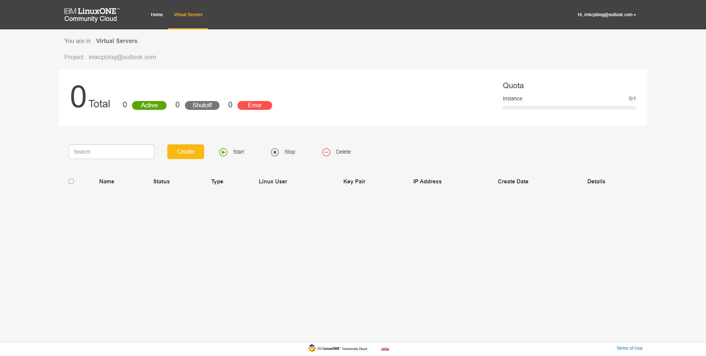Go to the Home menu item
This screenshot has height=356, width=706.
[x=157, y=15]
